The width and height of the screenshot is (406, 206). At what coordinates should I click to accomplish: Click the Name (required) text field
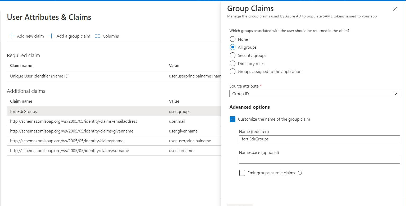point(319,139)
